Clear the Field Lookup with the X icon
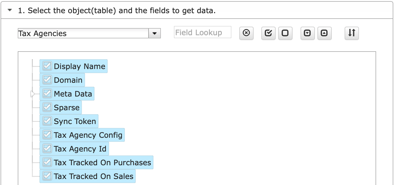Image resolution: width=395 pixels, height=185 pixels. [x=246, y=33]
